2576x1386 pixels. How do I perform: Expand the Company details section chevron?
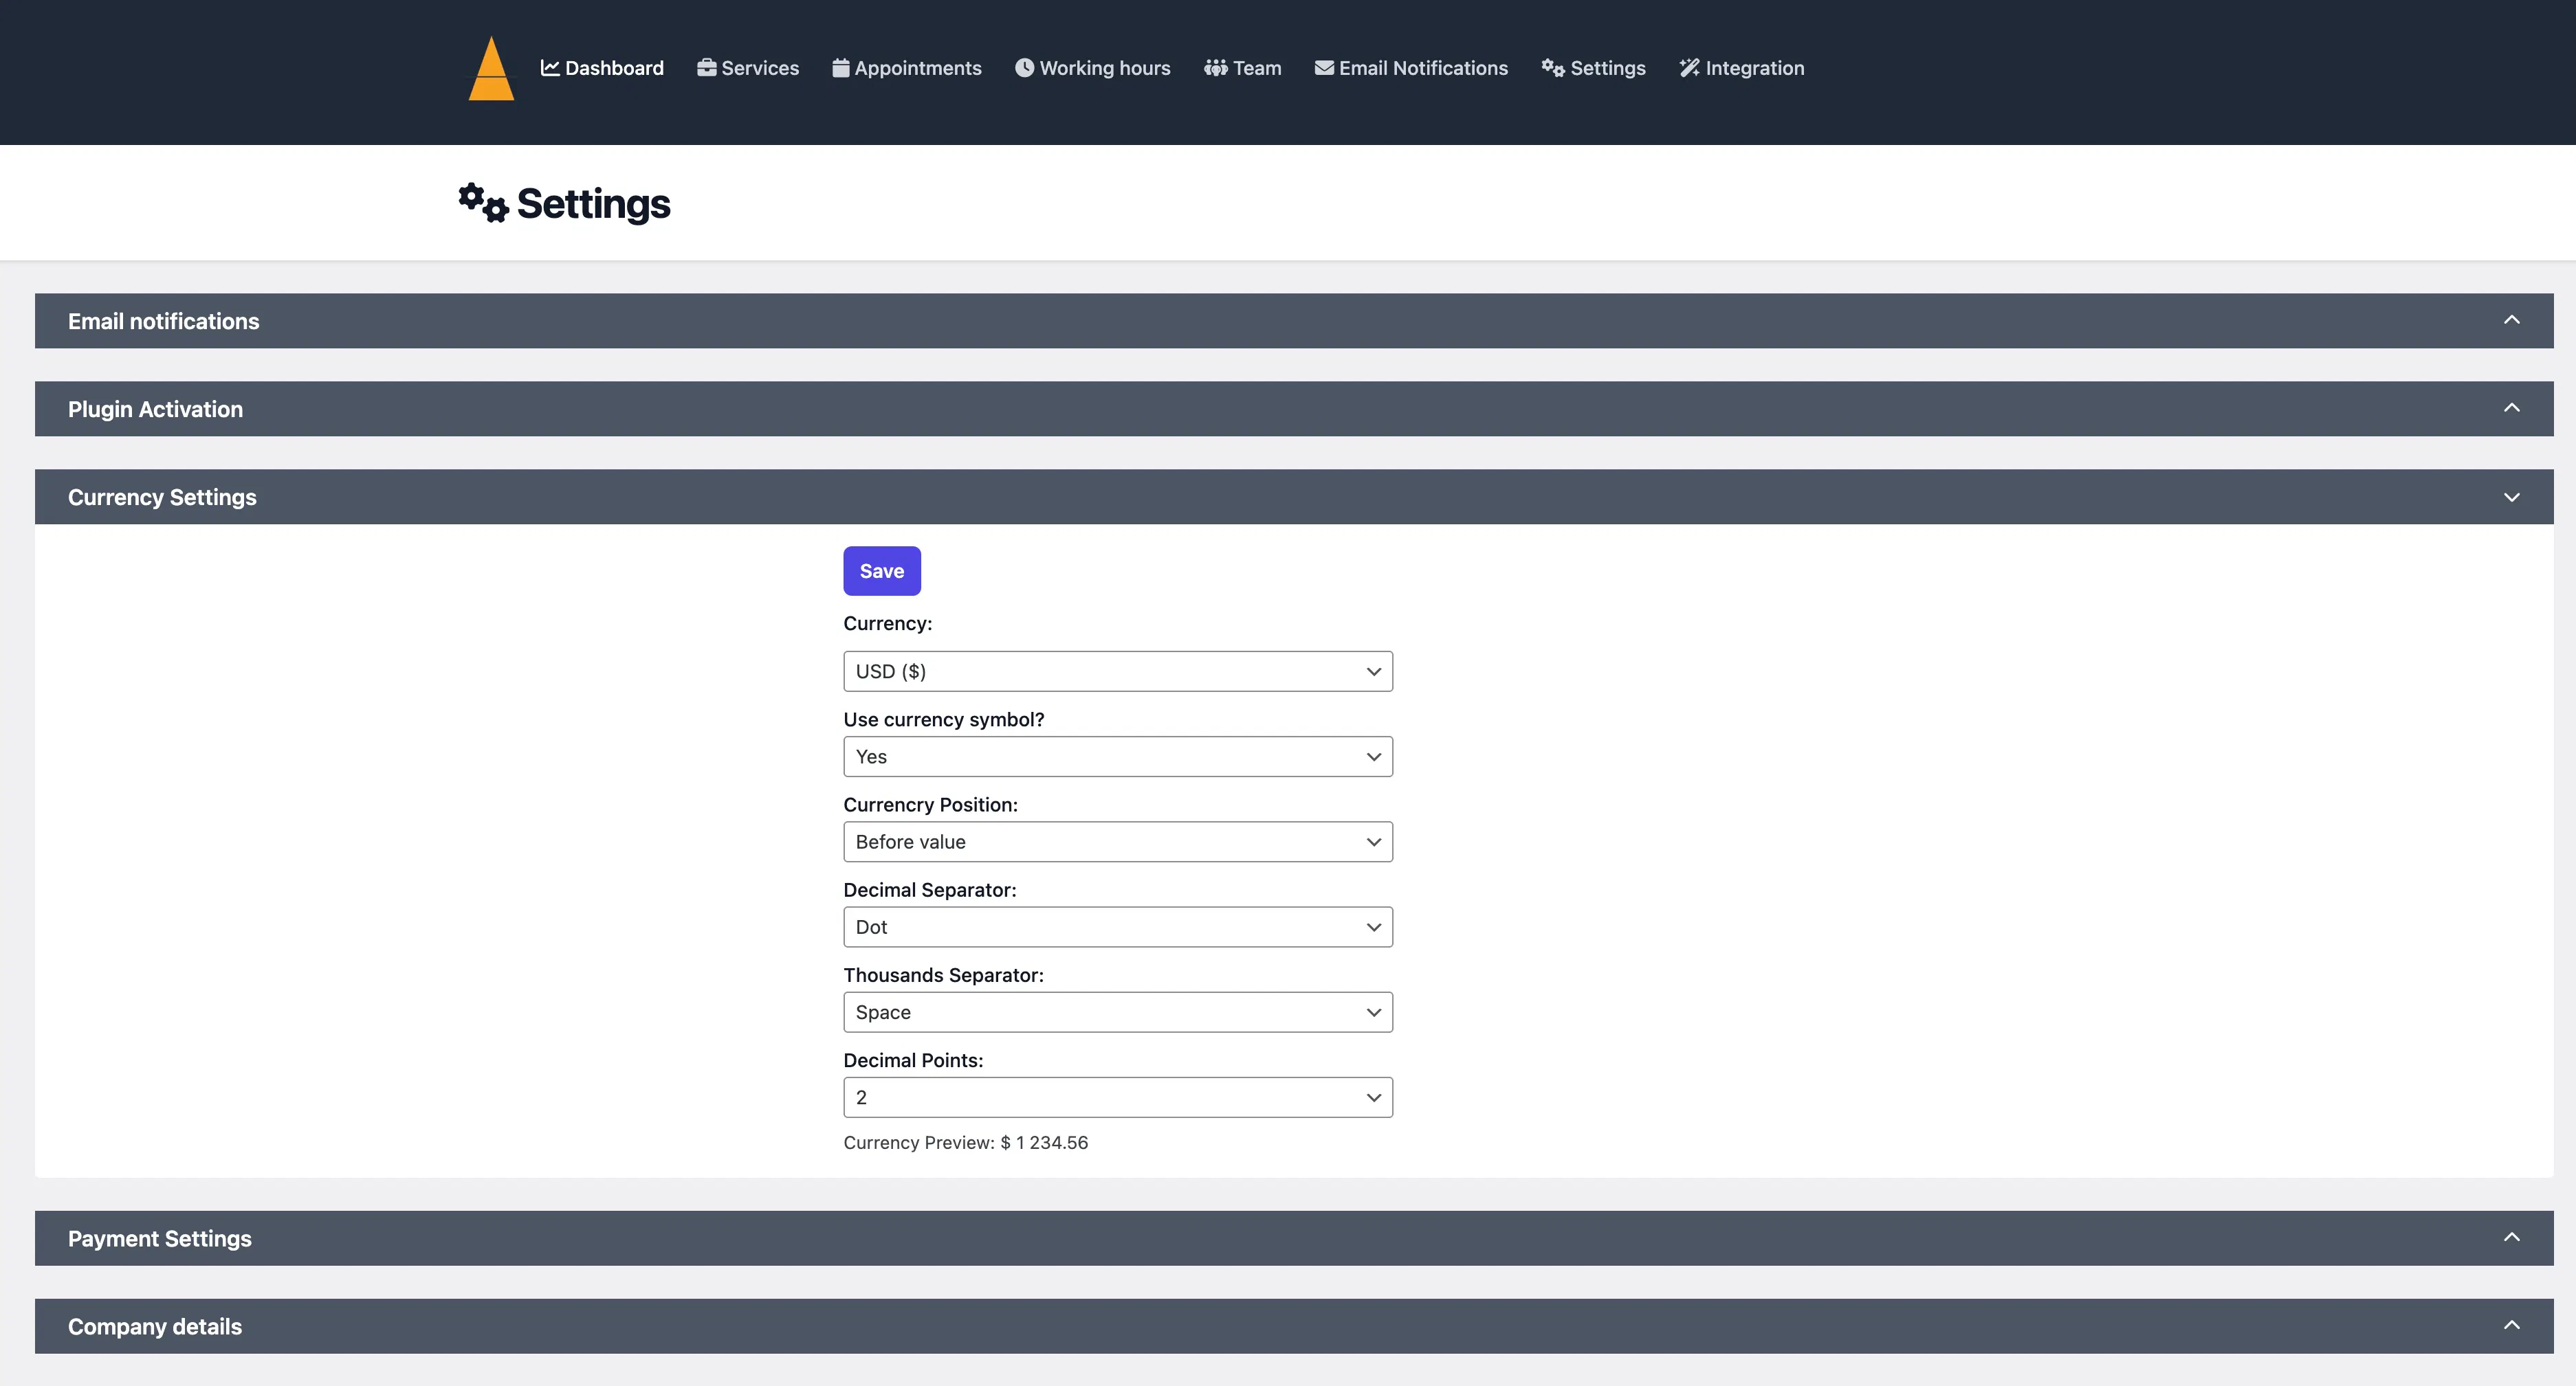[x=2511, y=1325]
